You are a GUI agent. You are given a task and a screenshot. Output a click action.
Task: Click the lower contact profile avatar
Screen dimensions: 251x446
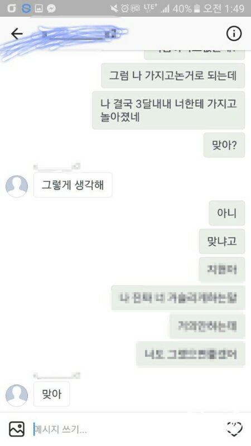tap(17, 395)
